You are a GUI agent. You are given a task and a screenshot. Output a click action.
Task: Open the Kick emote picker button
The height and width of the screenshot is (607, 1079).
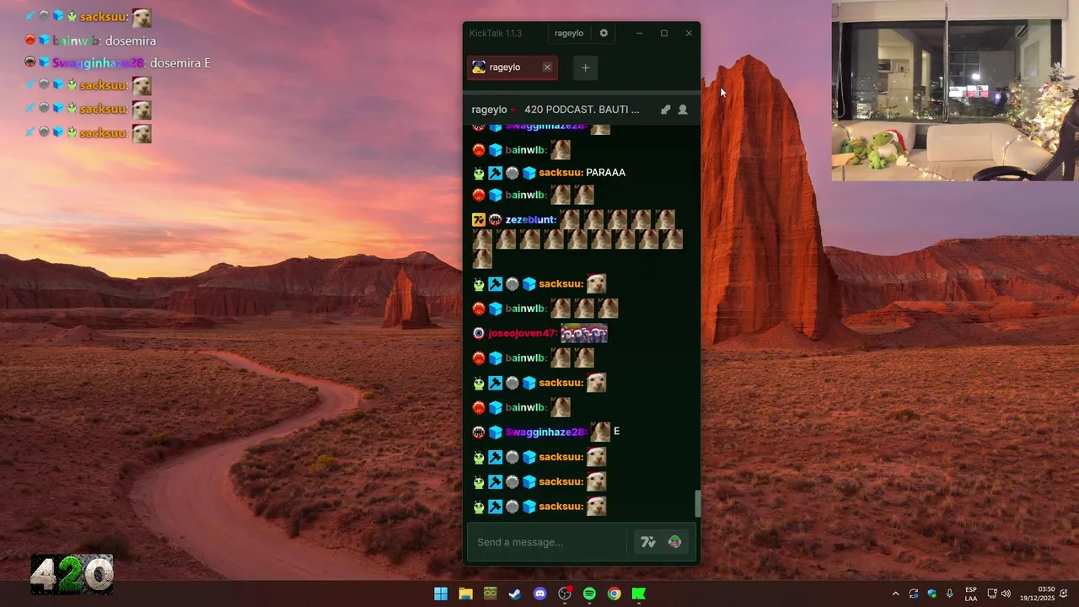click(x=674, y=542)
